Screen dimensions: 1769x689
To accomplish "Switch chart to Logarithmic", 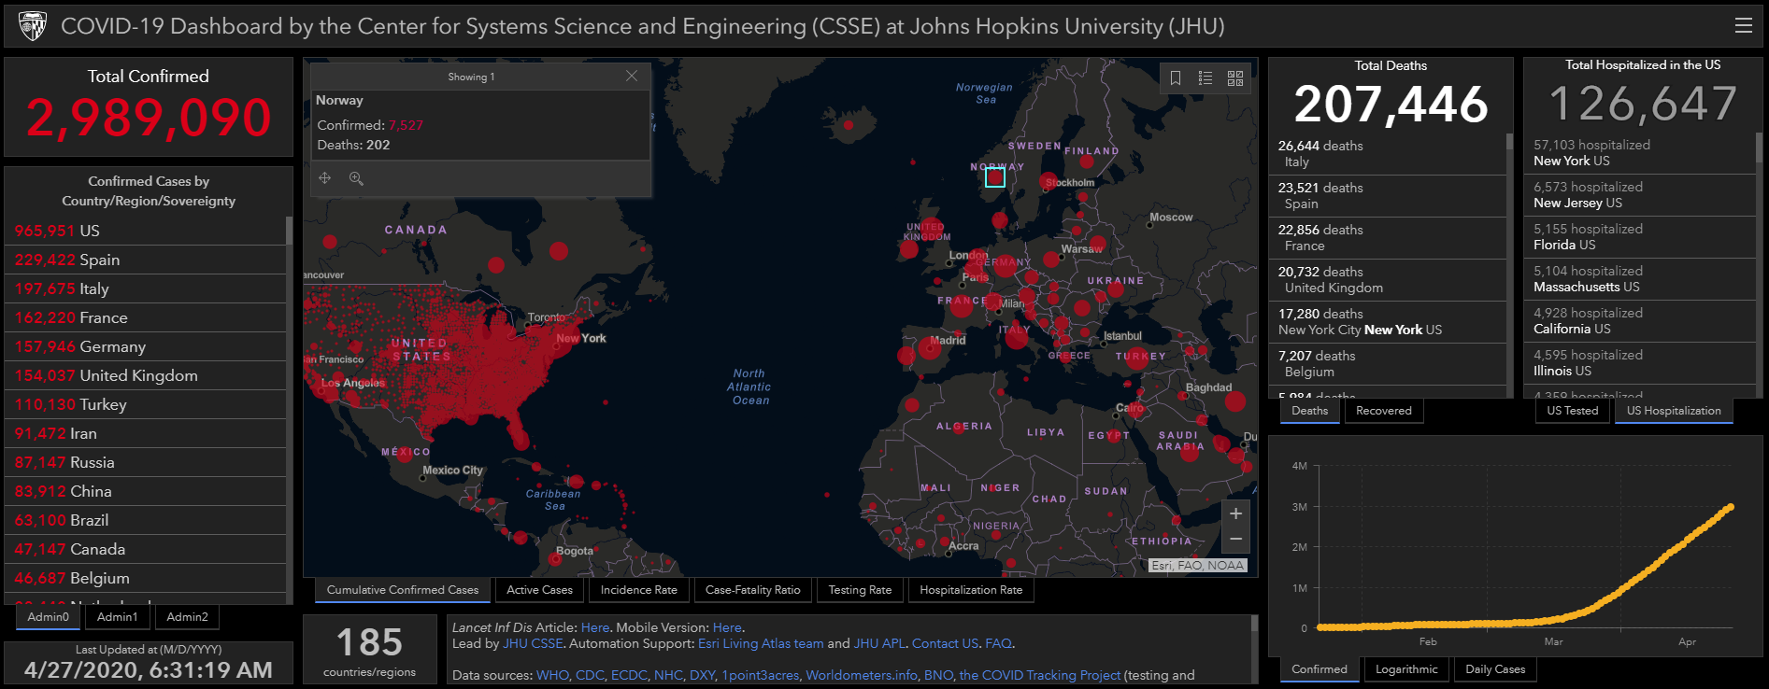I will (1406, 669).
